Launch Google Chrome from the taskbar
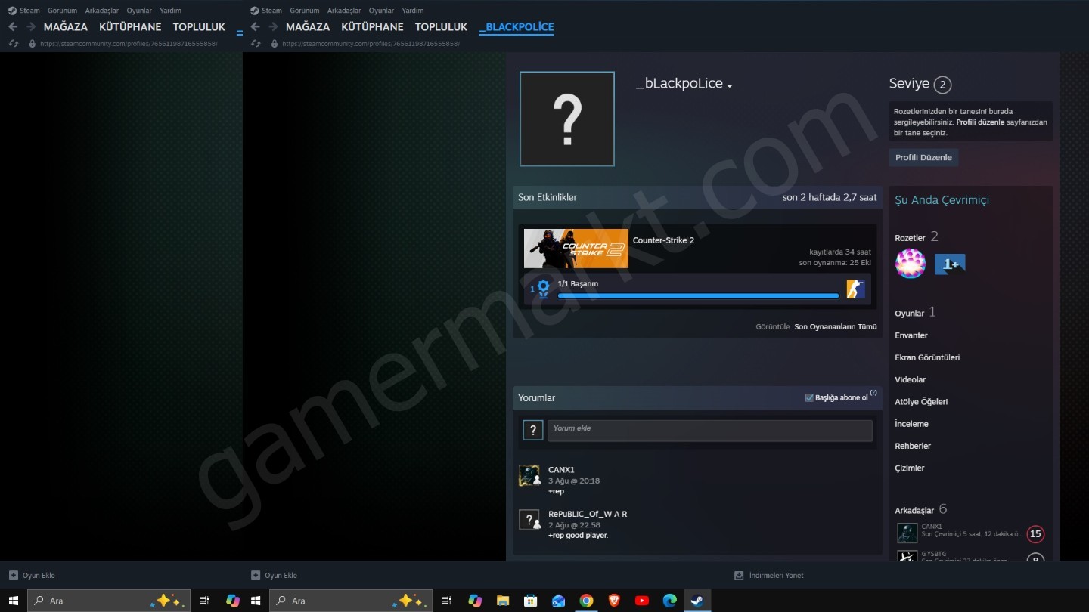 click(586, 601)
